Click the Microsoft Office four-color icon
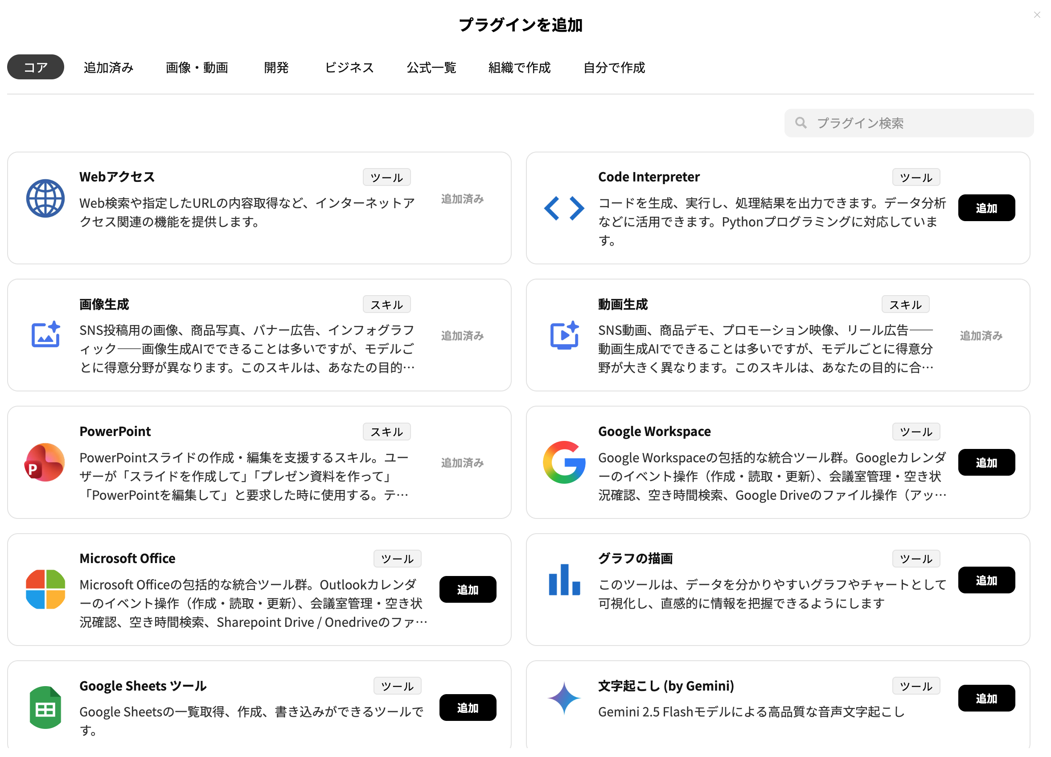 [45, 589]
